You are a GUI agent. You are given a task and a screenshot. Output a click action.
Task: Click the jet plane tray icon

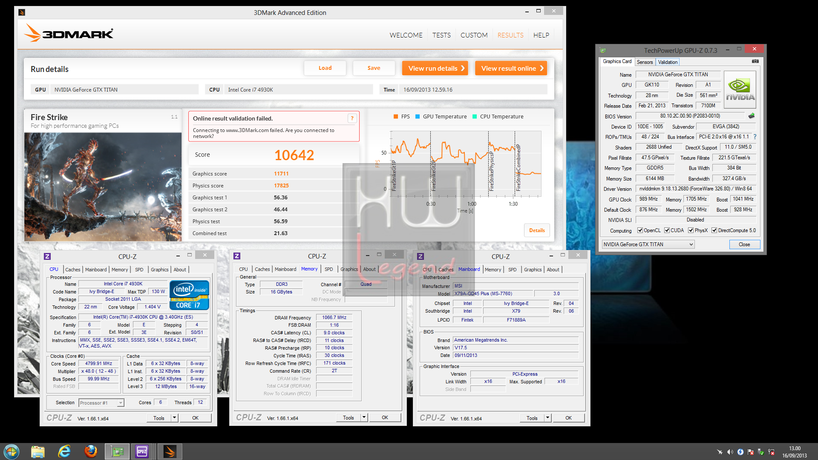[x=720, y=452]
